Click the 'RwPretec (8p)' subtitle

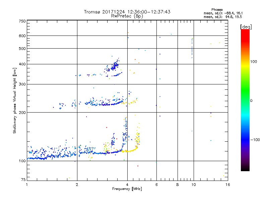(127, 16)
